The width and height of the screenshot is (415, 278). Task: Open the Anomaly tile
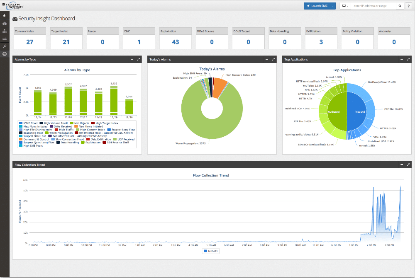(394, 38)
